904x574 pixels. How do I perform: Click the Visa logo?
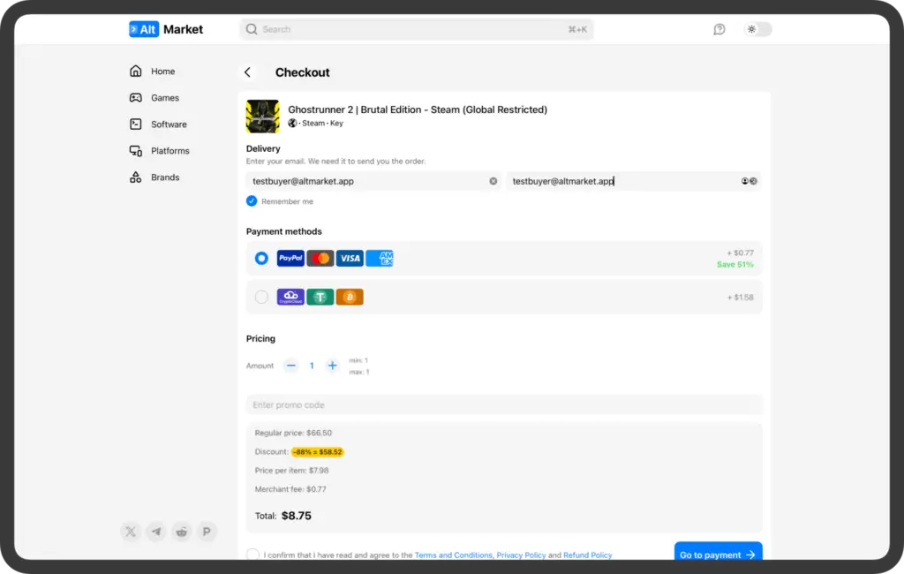tap(350, 258)
